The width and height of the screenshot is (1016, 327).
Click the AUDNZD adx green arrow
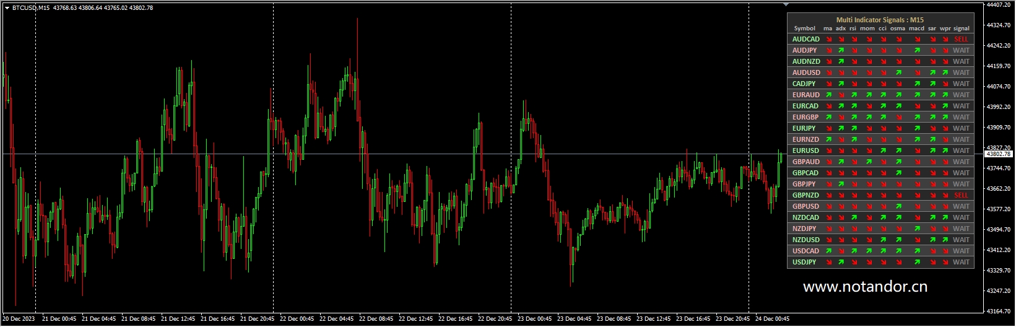click(841, 61)
